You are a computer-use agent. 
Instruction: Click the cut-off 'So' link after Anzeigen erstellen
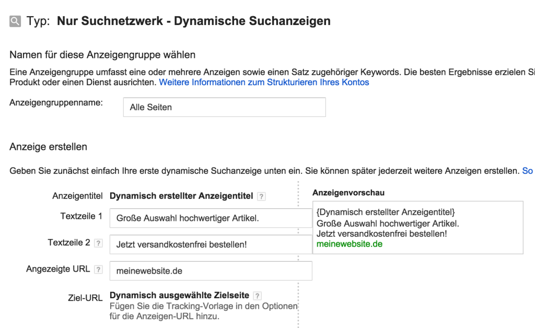coord(528,171)
